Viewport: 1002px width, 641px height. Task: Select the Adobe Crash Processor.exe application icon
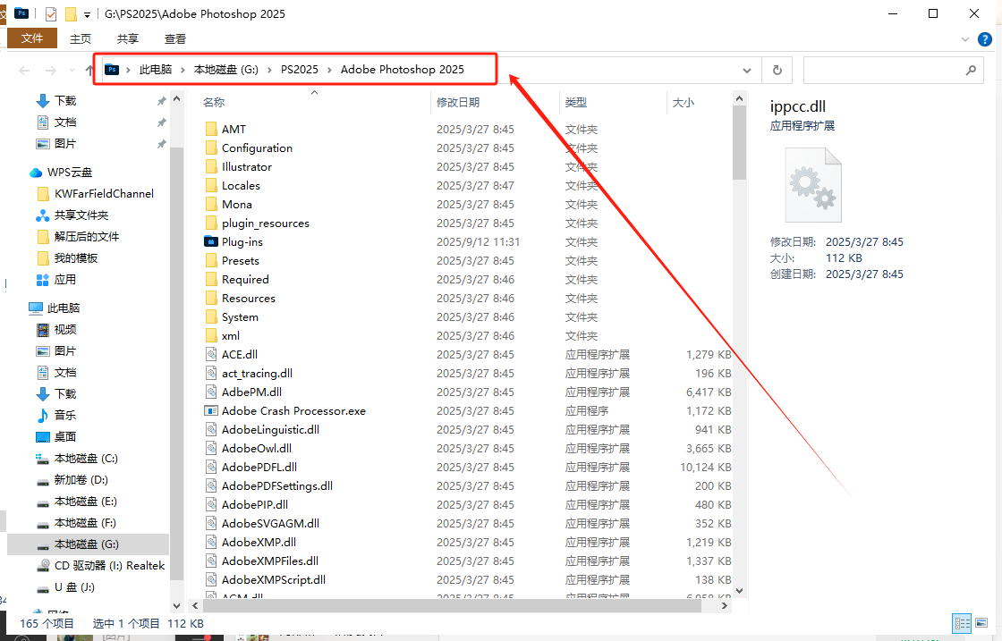[x=211, y=410]
